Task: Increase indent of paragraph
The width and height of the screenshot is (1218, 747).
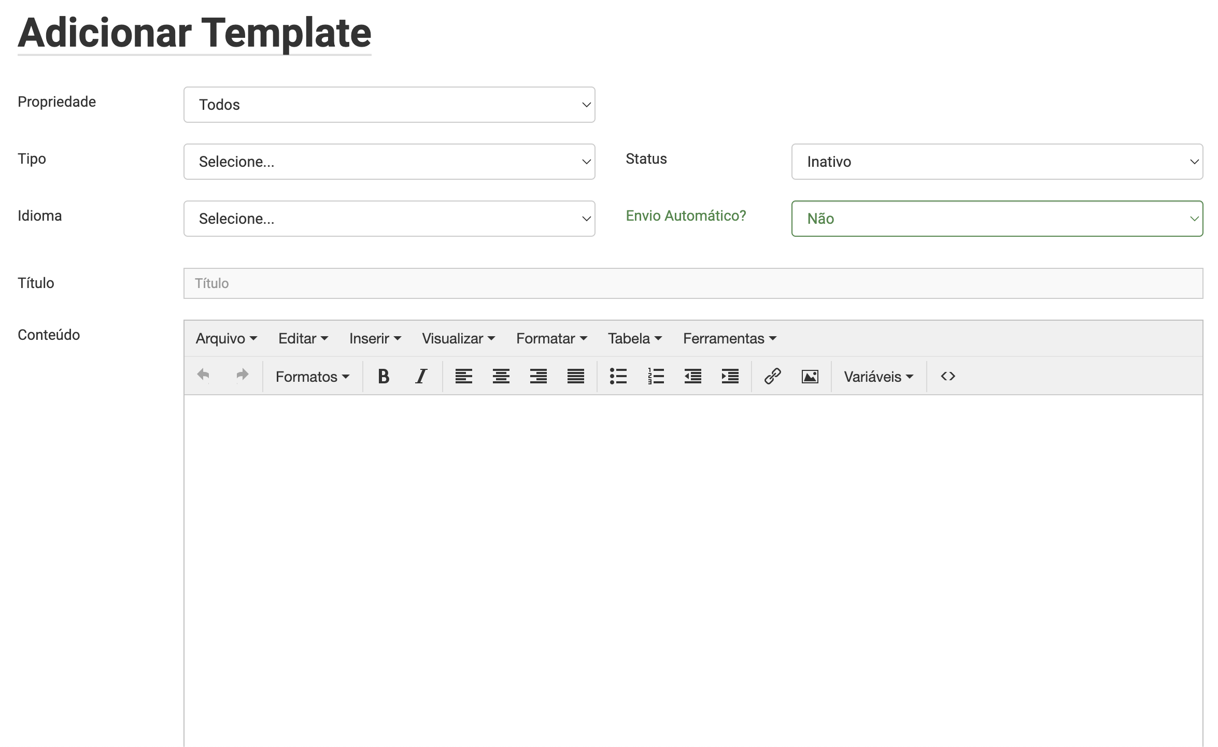Action: click(730, 376)
